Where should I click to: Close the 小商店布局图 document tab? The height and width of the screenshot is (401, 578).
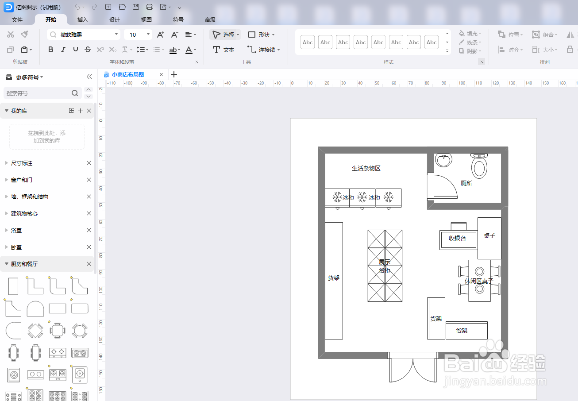pos(162,75)
